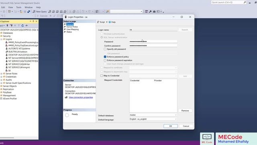Open View connection properties link
257x145 pixels.
click(81, 97)
